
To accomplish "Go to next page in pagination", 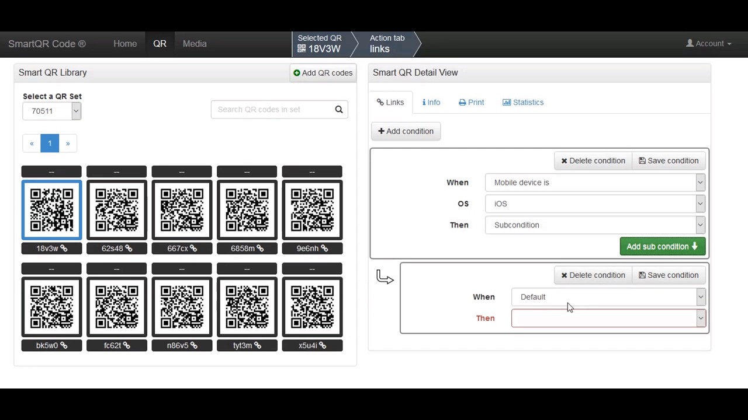I will pyautogui.click(x=68, y=143).
